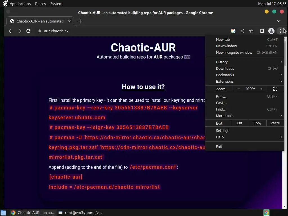Viewport: 288px width, 216px height.
Task: Increase zoom with the plus button
Action: 261,89
